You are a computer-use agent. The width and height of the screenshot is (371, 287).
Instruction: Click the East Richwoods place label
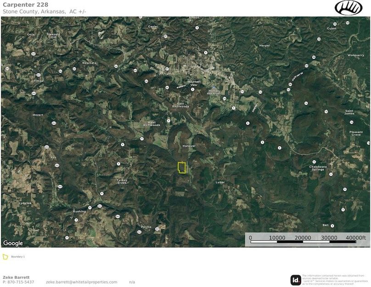(180, 105)
